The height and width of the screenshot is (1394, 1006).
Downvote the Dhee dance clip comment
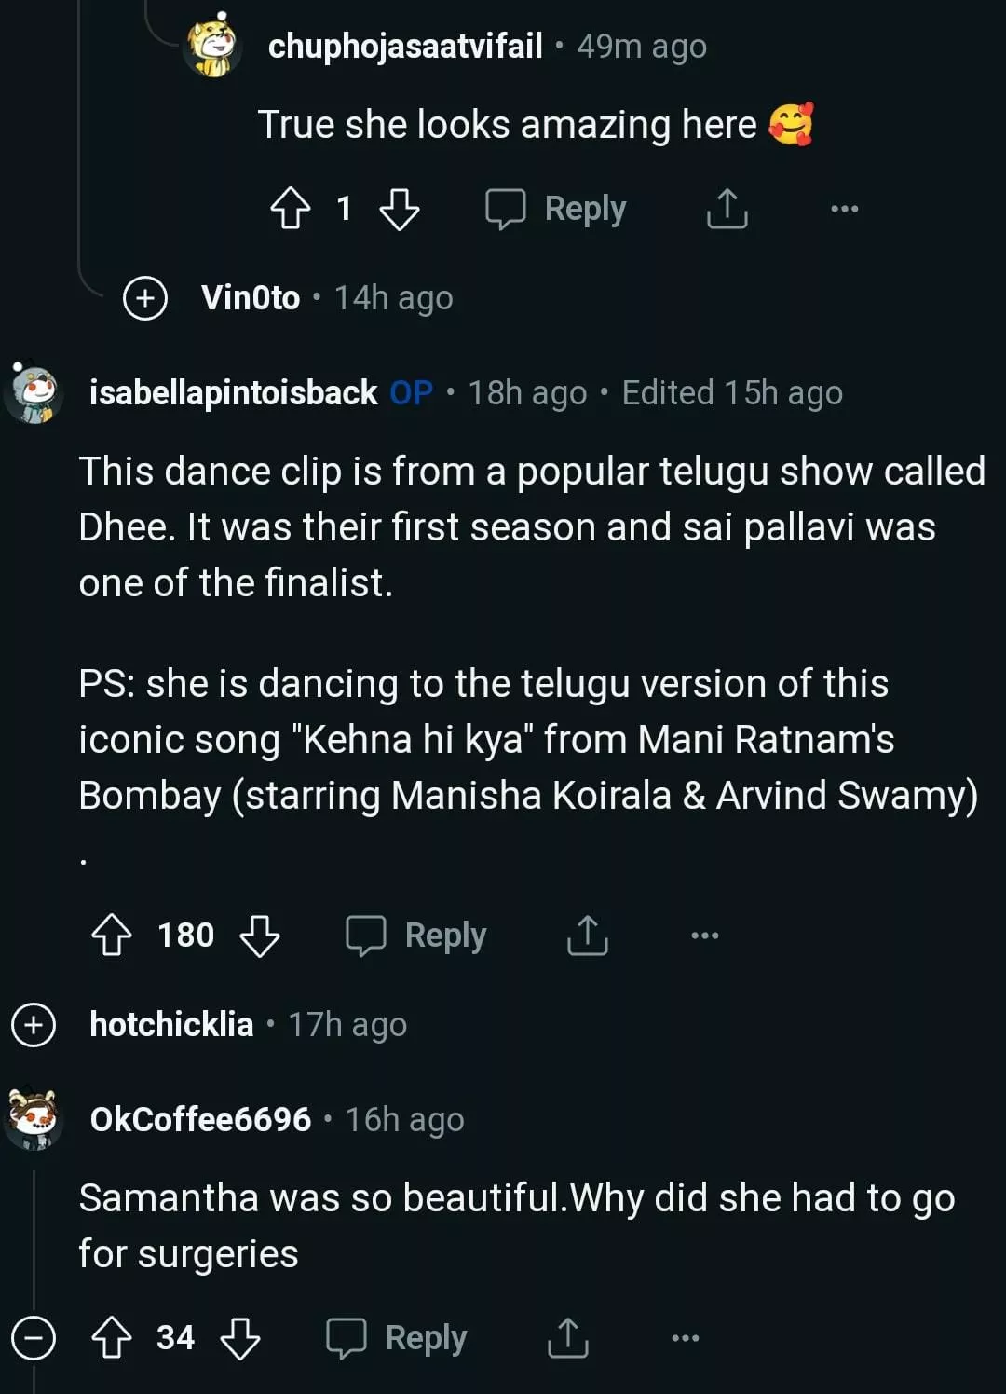pos(259,935)
